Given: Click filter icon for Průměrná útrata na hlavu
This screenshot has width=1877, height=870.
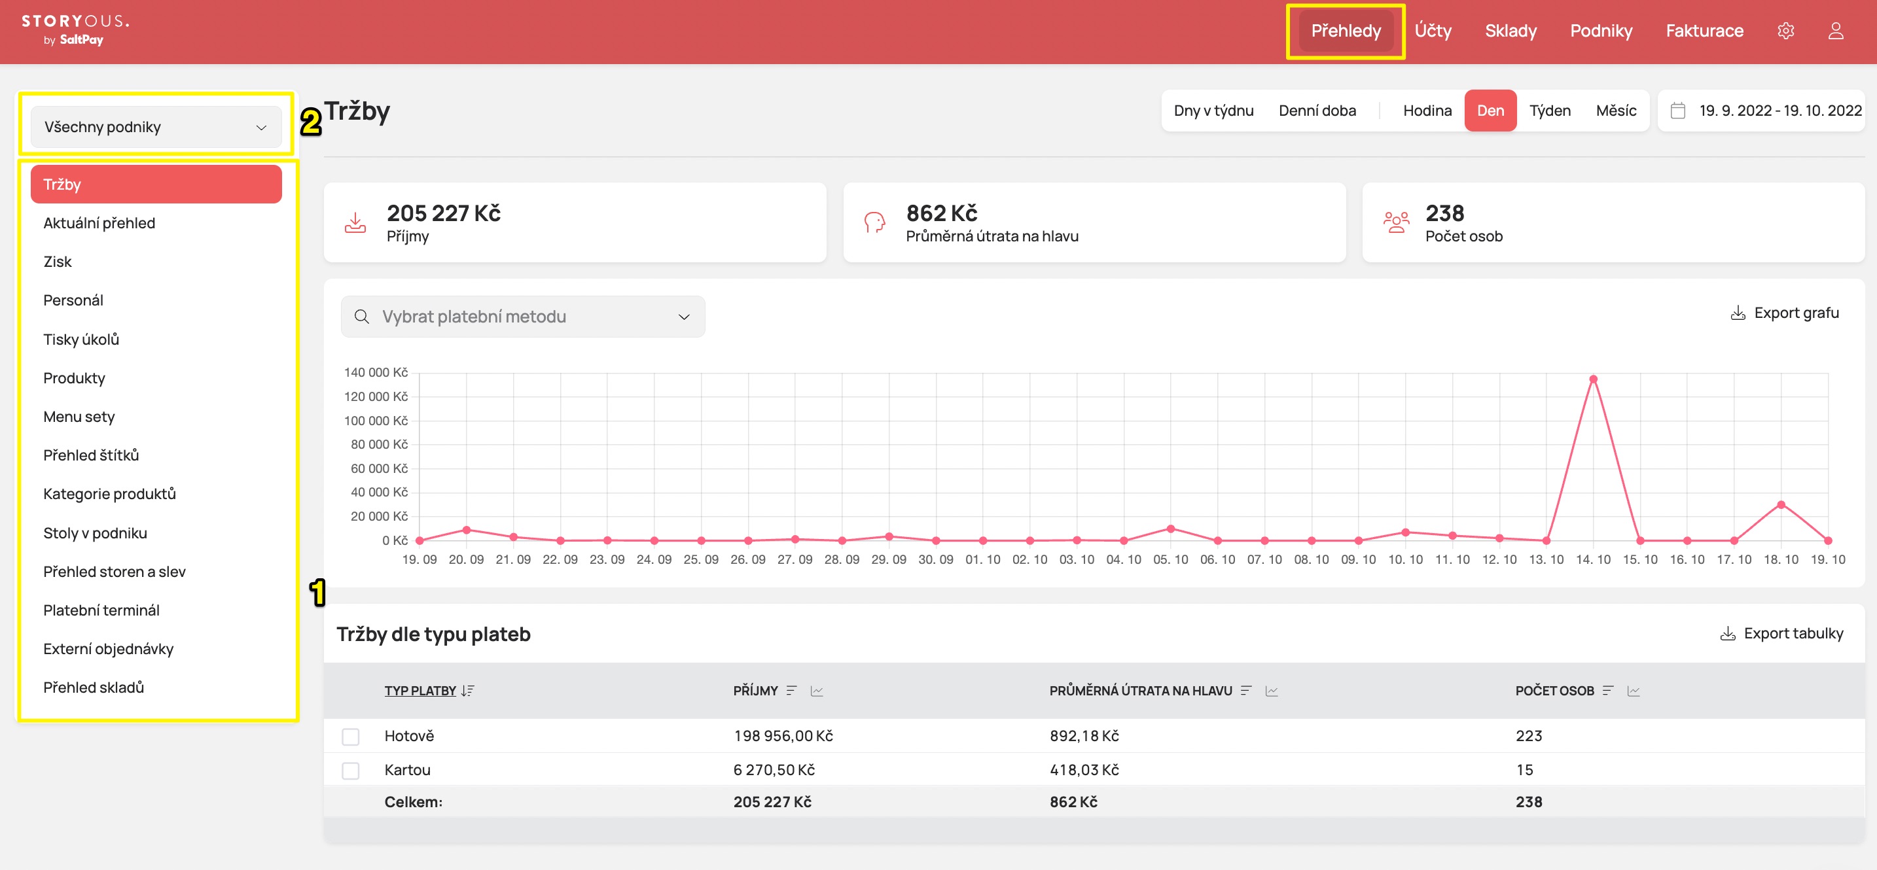Looking at the screenshot, I should [1246, 690].
